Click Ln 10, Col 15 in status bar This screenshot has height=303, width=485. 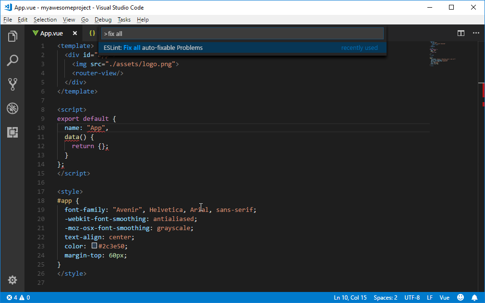pyautogui.click(x=350, y=297)
